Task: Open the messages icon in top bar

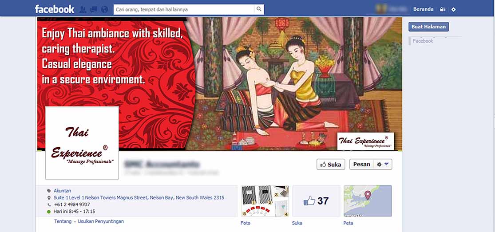Action: click(94, 9)
